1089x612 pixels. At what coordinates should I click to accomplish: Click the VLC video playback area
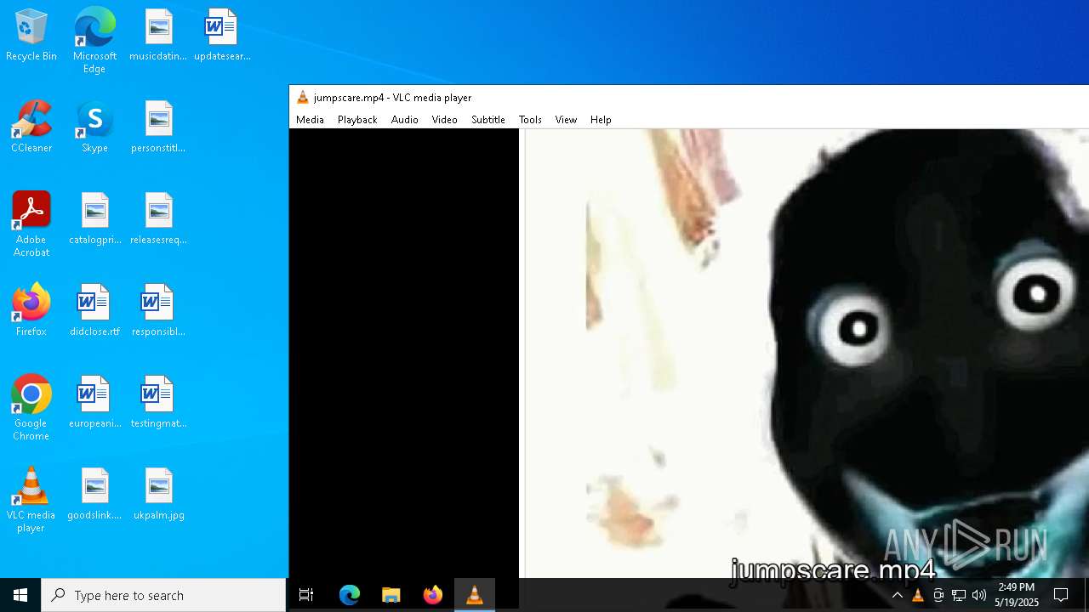click(689, 353)
